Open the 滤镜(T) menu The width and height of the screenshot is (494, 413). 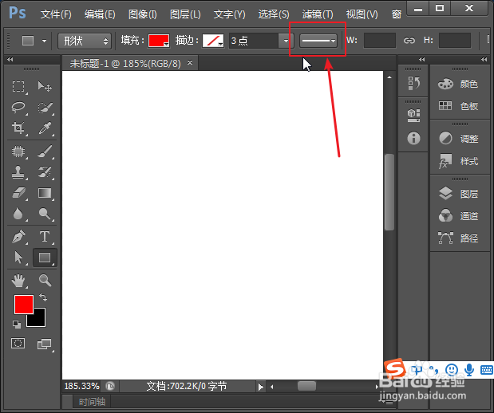[x=318, y=14]
